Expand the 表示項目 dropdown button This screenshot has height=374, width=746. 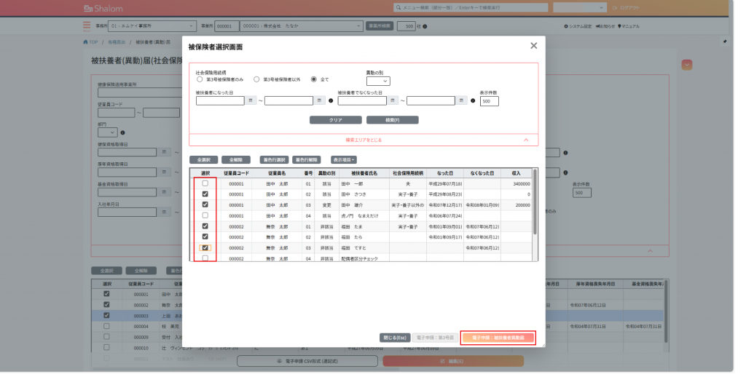[x=344, y=159]
